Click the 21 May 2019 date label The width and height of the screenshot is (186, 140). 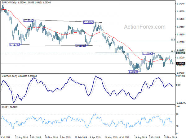[111, 137]
